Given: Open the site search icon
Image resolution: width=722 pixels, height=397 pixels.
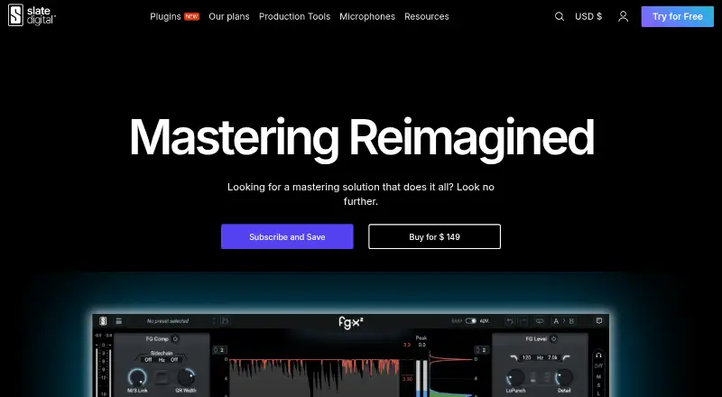Looking at the screenshot, I should (559, 16).
